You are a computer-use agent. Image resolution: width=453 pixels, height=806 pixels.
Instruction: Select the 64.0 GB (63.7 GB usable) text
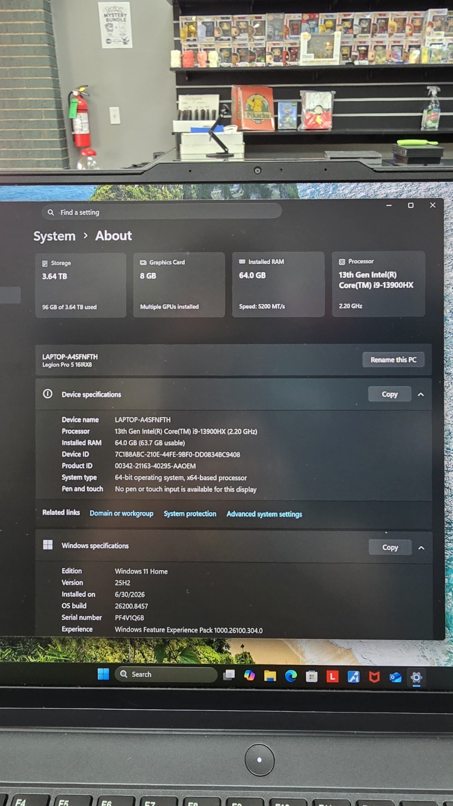pos(149,443)
